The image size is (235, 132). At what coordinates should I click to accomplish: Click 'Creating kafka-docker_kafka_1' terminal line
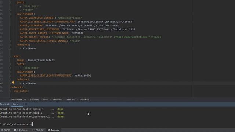[x=22, y=109]
